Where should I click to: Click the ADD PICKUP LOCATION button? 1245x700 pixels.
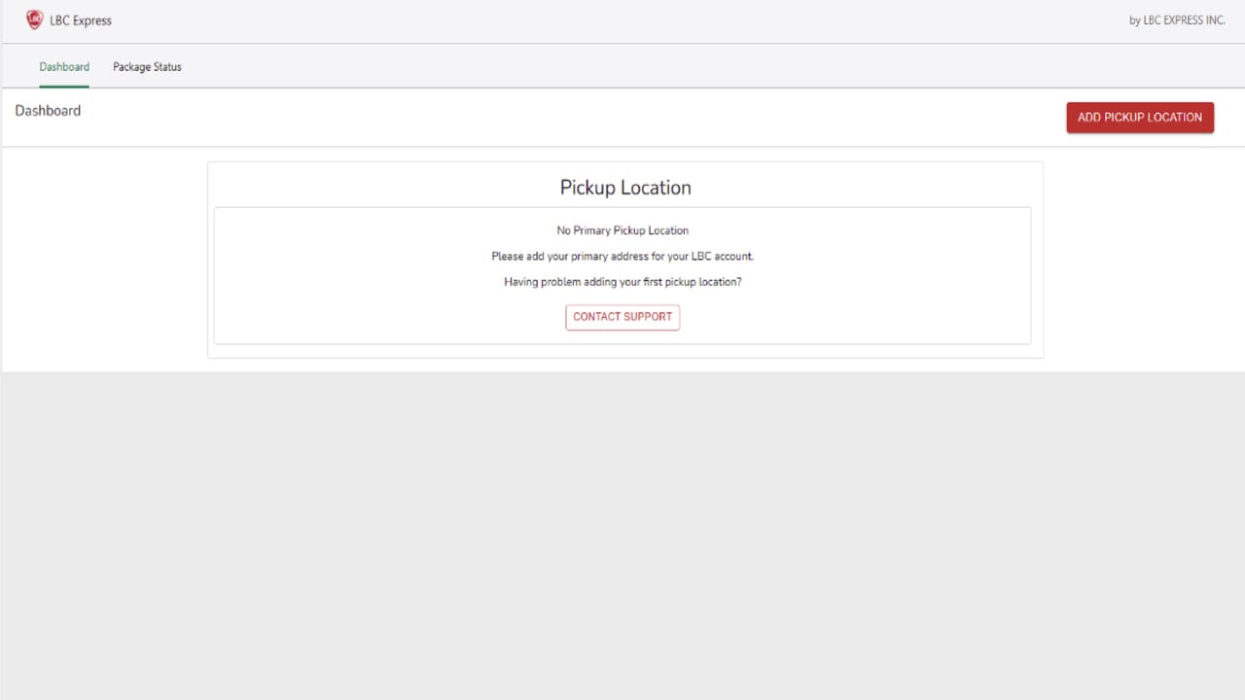1140,117
